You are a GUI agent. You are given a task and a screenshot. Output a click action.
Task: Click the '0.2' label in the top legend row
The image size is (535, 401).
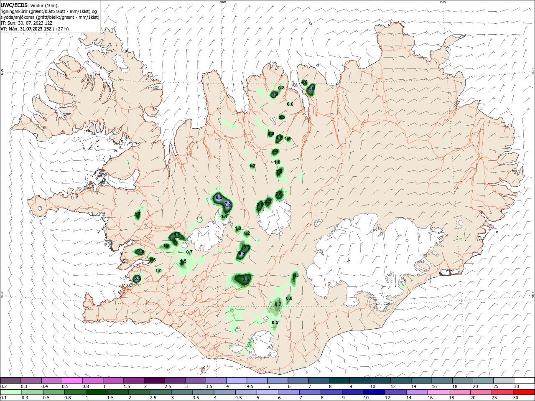click(4, 386)
